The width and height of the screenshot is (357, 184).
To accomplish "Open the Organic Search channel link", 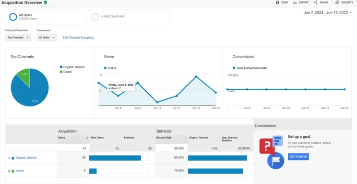I will (26, 158).
